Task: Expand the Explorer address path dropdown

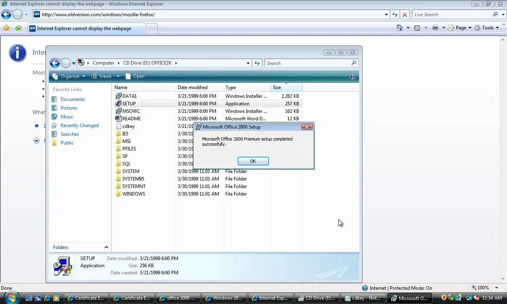Action: pos(248,63)
